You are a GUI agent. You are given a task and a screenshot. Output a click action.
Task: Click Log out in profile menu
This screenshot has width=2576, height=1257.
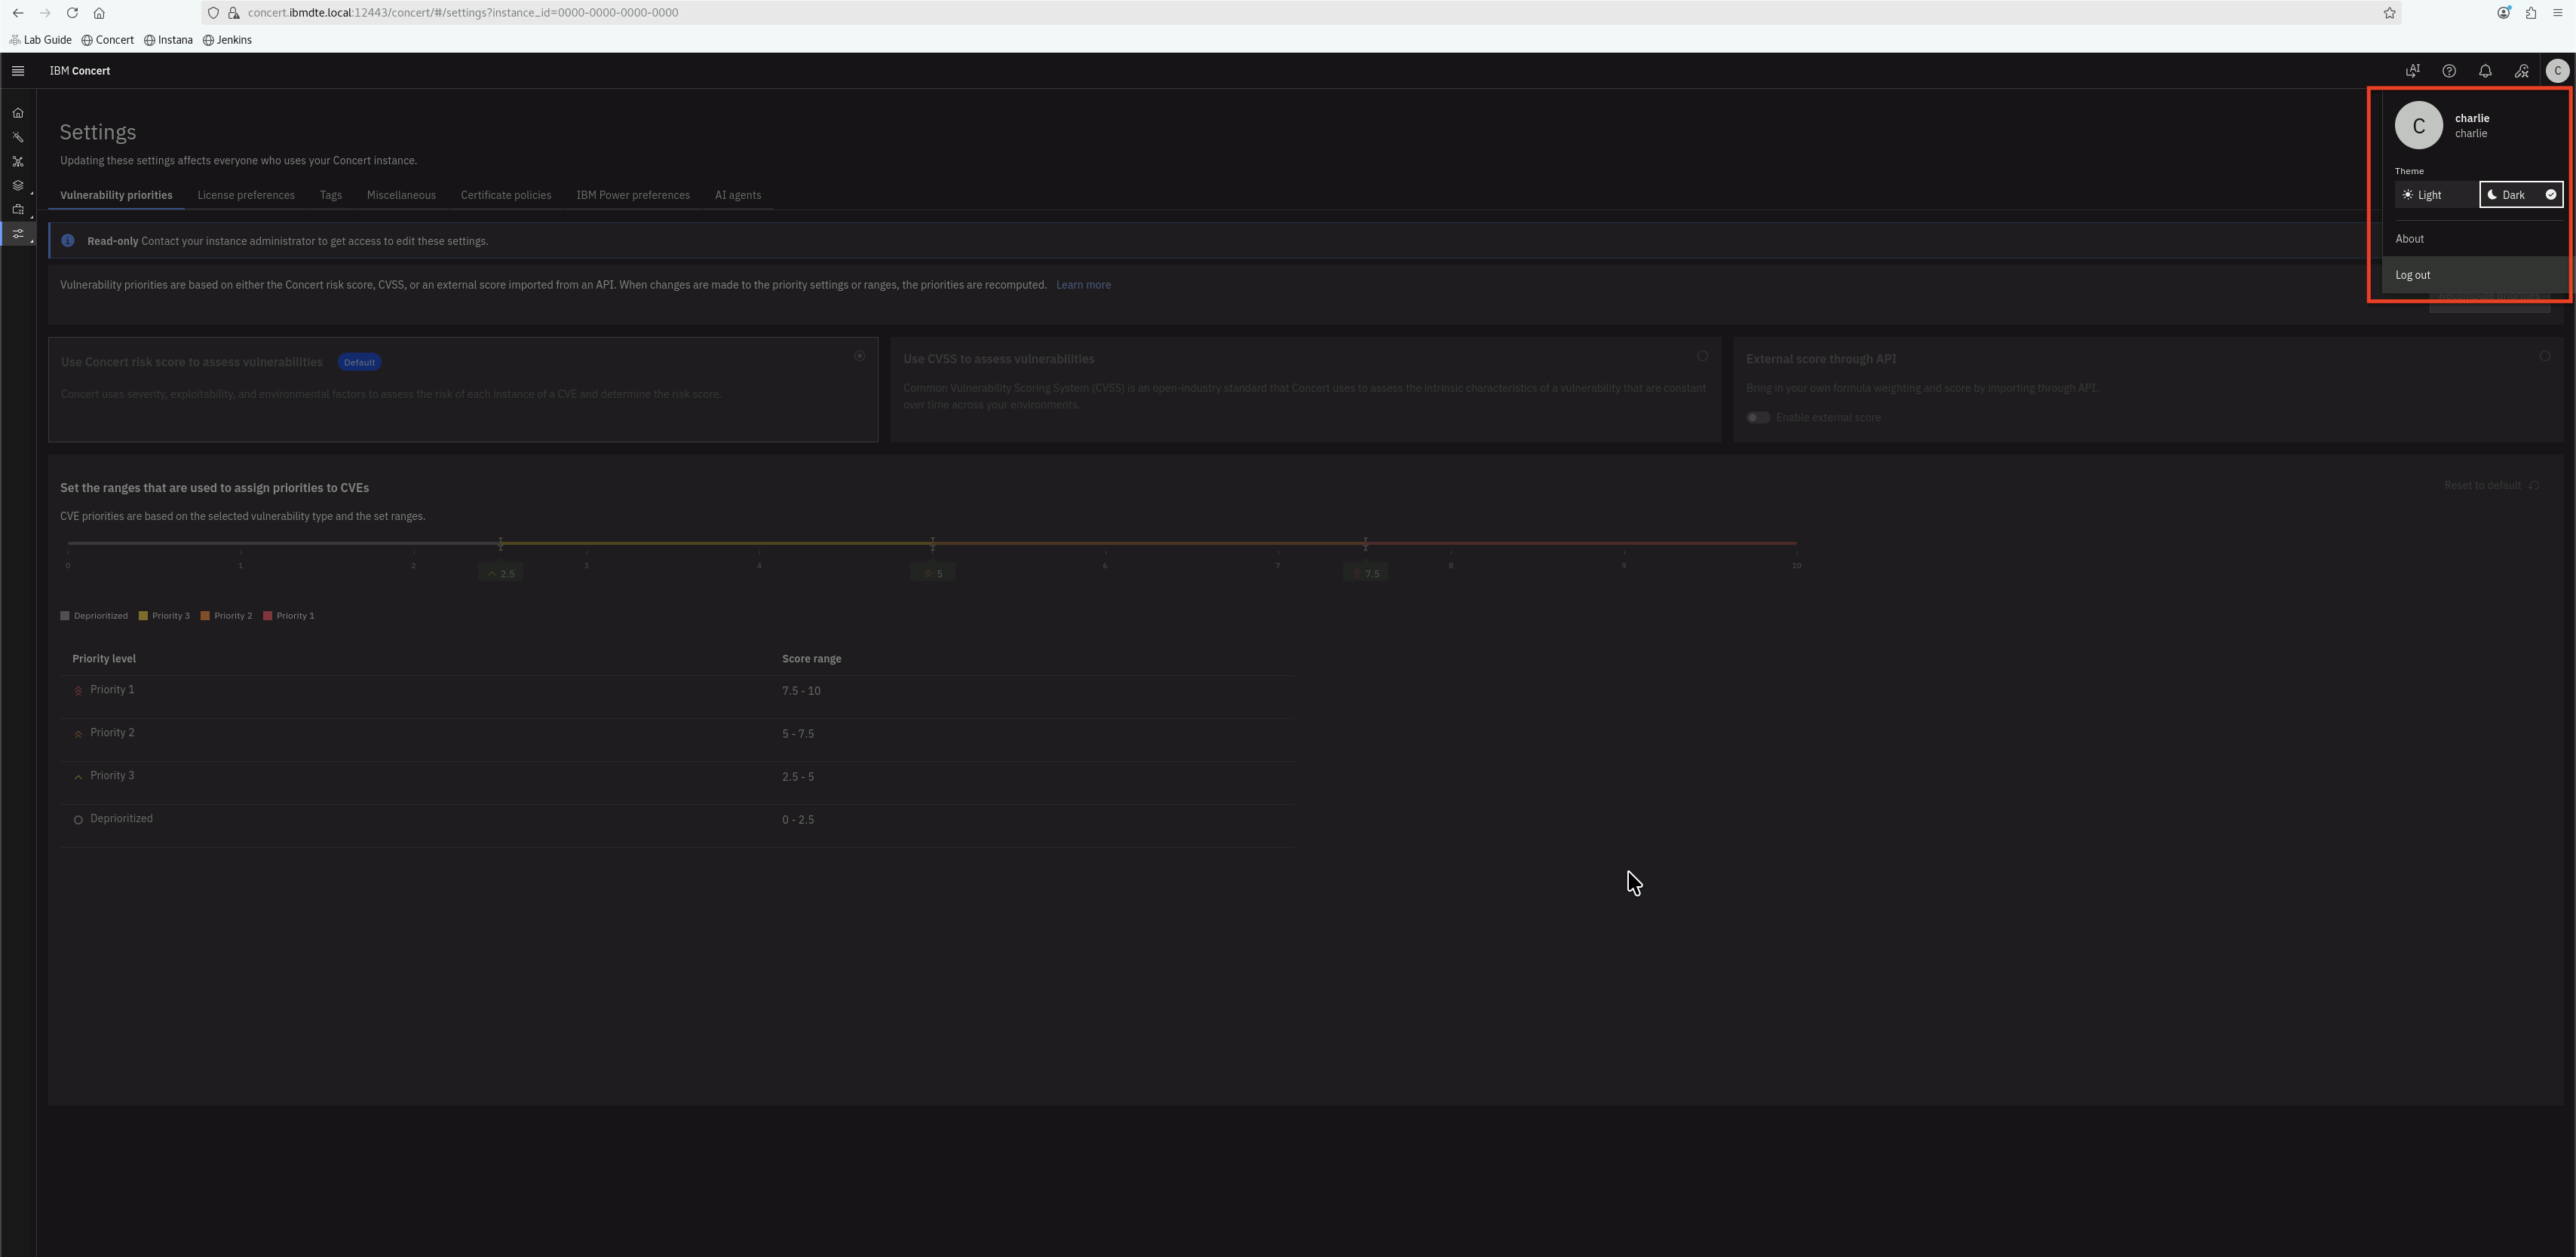click(2475, 275)
